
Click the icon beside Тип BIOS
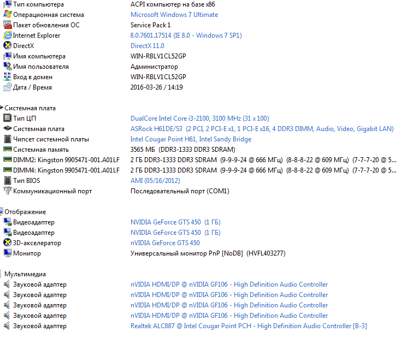point(7,181)
